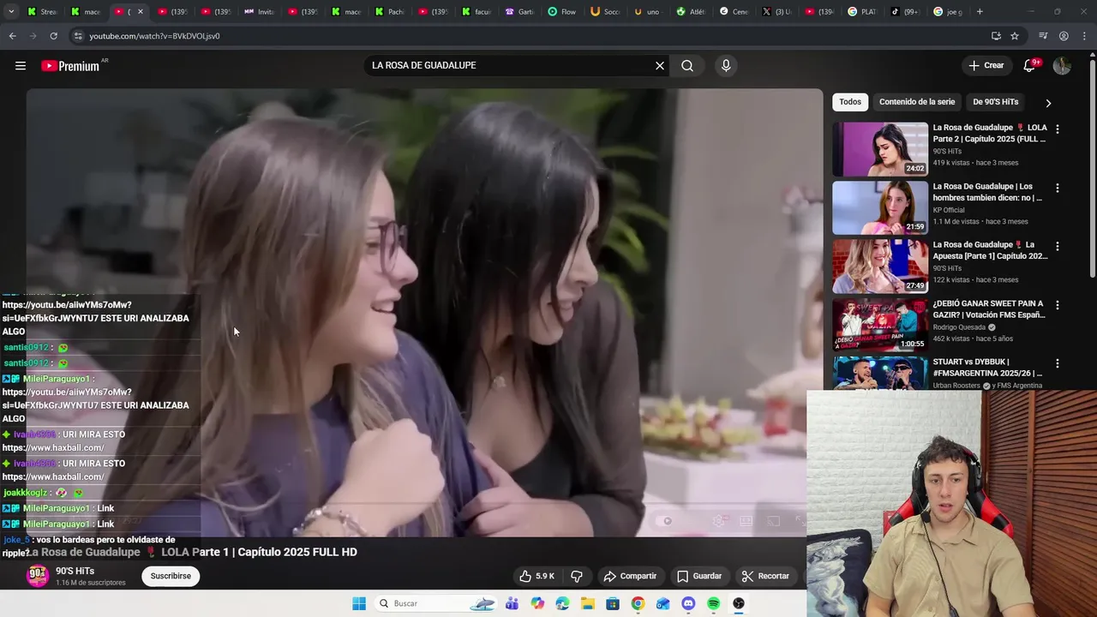The height and width of the screenshot is (617, 1097).
Task: Open File Explorer from the taskbar
Action: (x=588, y=603)
